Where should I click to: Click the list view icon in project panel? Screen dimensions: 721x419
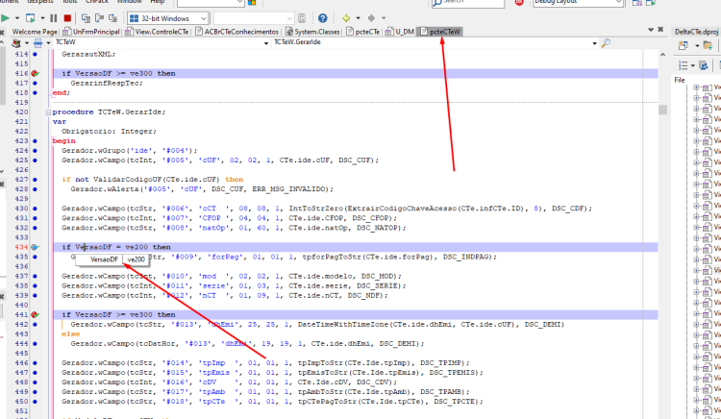click(x=684, y=65)
